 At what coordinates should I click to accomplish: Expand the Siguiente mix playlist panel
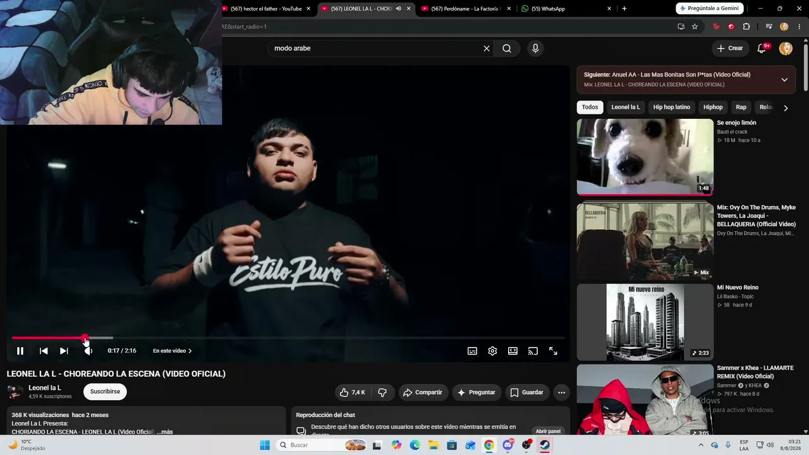784,80
